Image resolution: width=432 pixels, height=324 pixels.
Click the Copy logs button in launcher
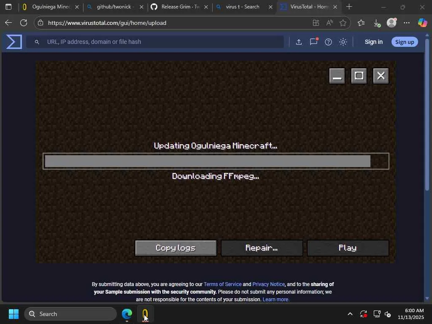point(176,248)
